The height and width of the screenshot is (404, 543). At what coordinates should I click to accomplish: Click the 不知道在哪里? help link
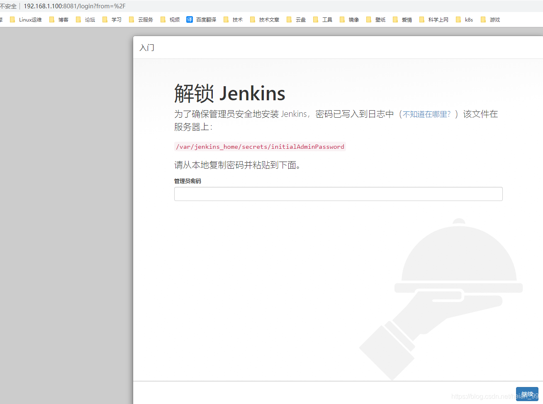click(x=426, y=114)
